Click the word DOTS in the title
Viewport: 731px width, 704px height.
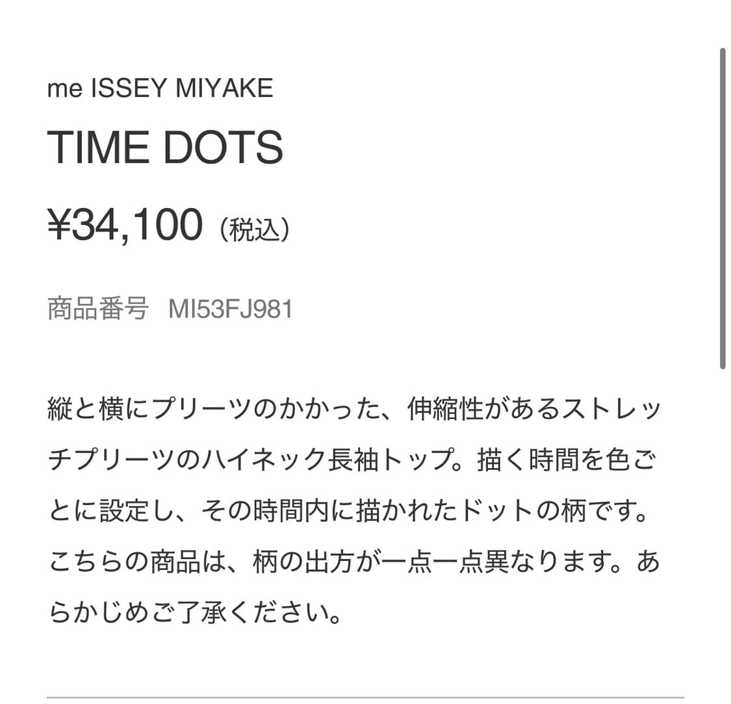pyautogui.click(x=223, y=147)
